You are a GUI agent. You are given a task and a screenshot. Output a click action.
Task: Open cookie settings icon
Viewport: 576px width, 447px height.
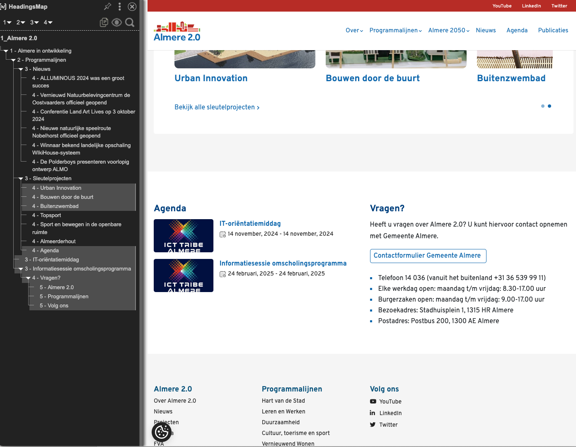[162, 432]
